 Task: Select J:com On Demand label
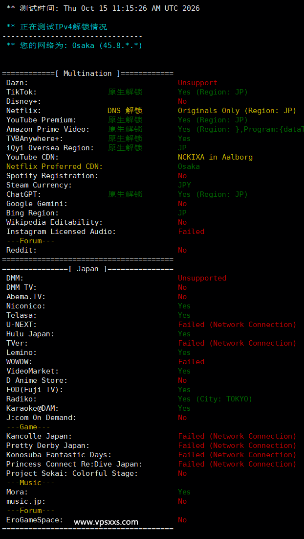(41, 418)
